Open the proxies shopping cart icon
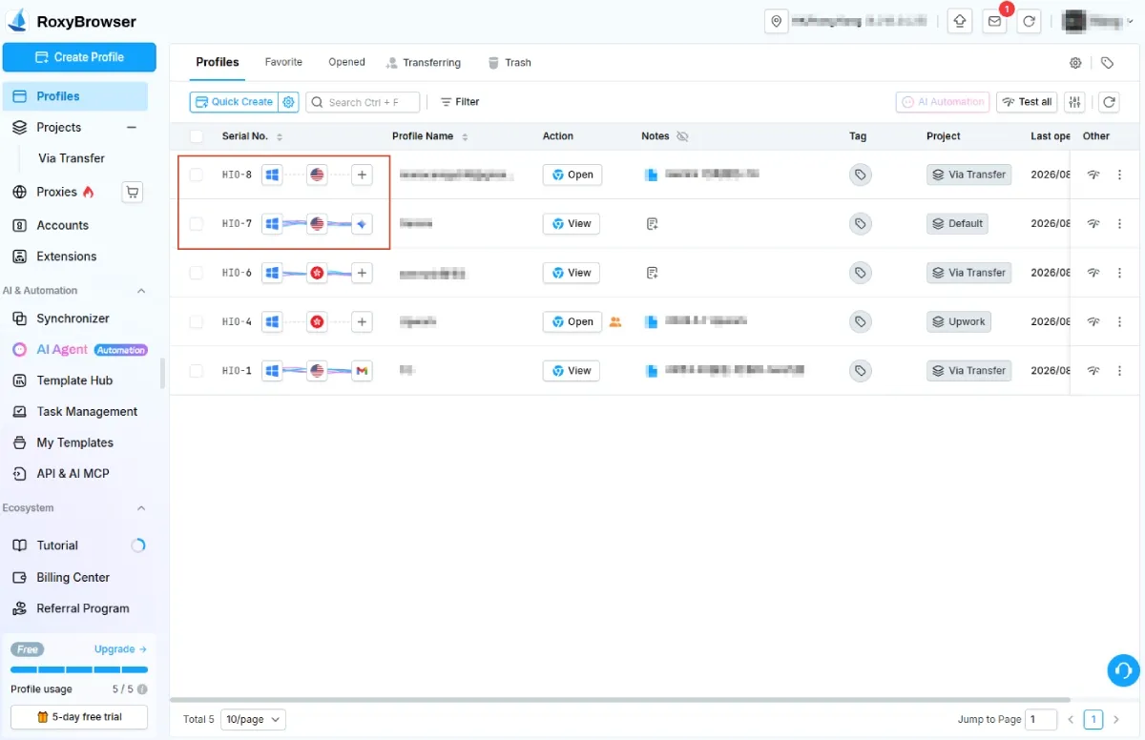This screenshot has height=740, width=1145. tap(133, 192)
